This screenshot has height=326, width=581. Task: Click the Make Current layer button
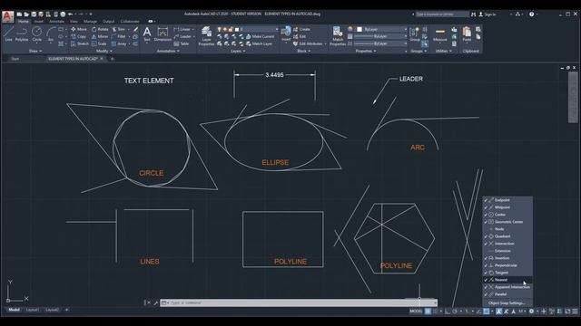click(261, 36)
